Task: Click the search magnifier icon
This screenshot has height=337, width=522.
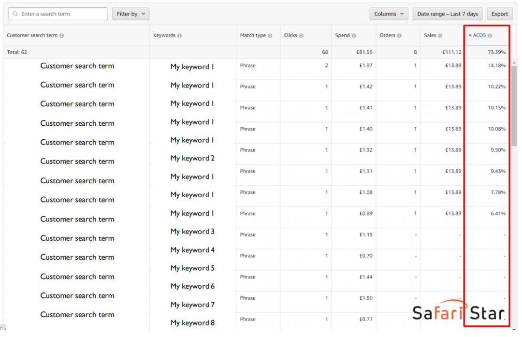Action: [x=15, y=14]
